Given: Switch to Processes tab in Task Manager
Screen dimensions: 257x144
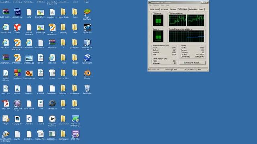Looking at the screenshot, I should (164, 10).
